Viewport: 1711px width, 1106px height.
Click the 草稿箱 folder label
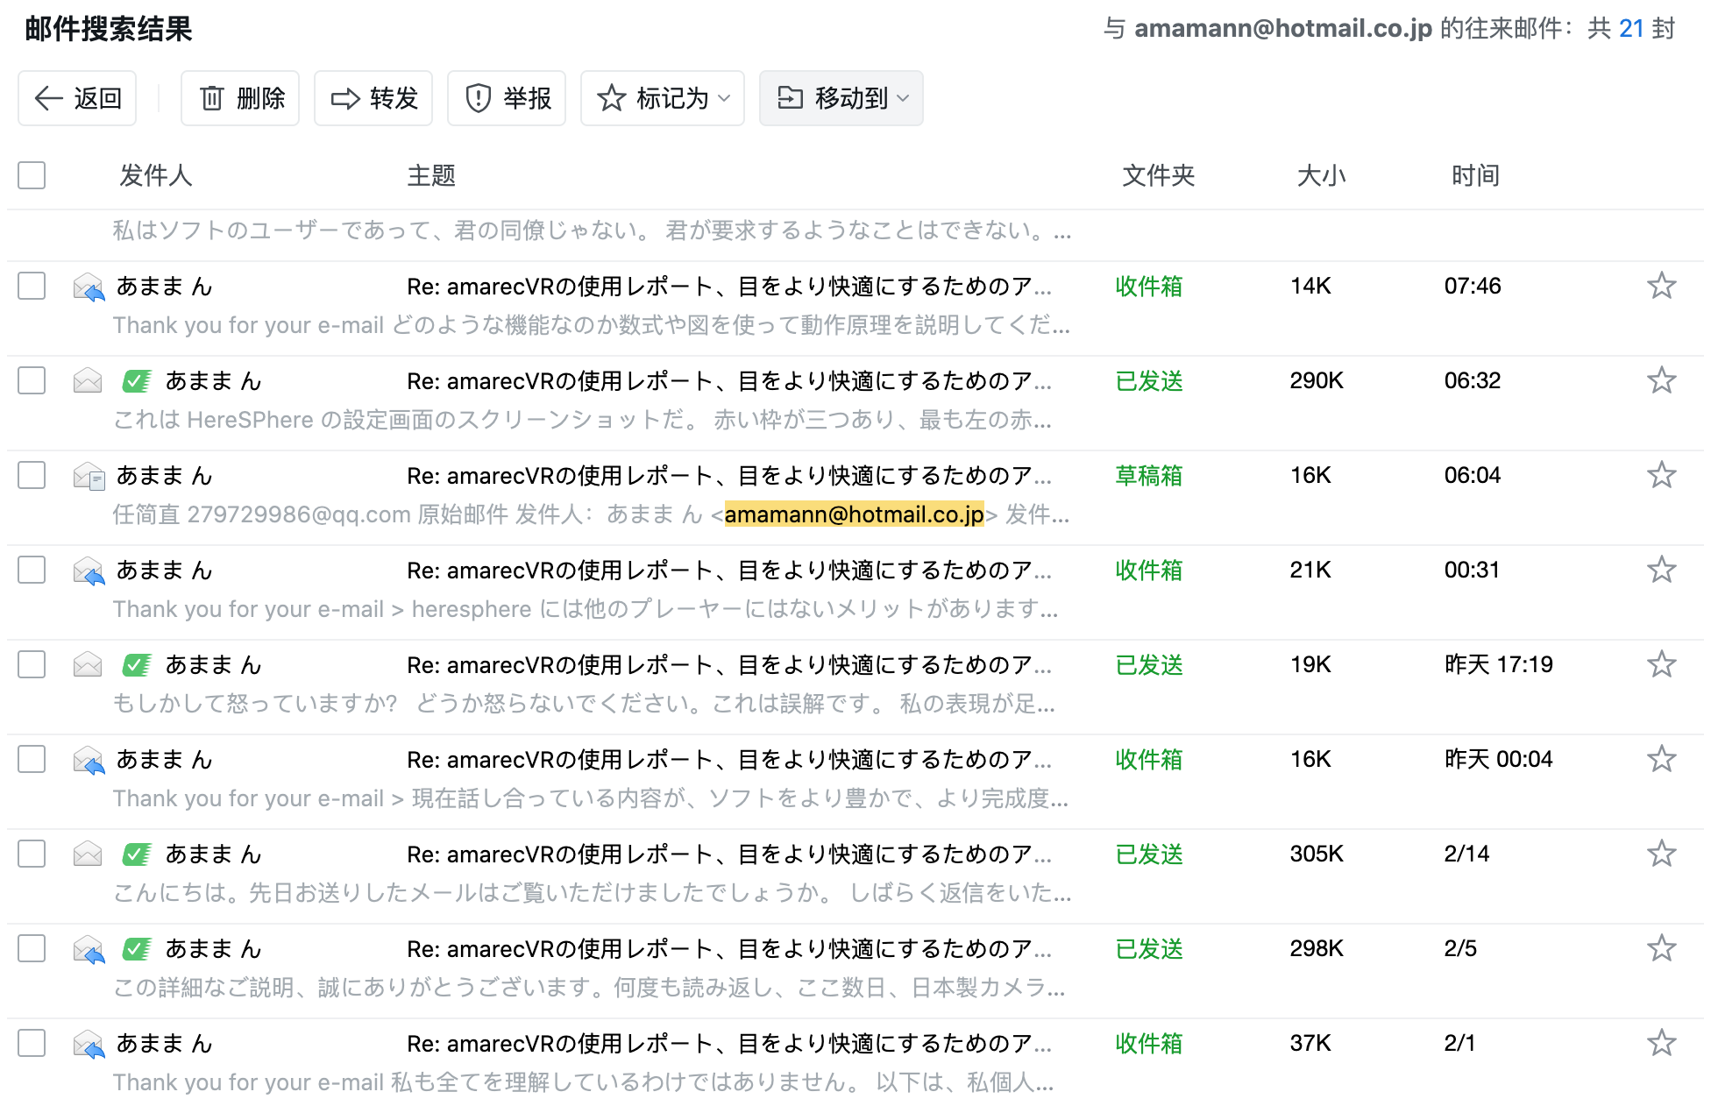(x=1149, y=475)
